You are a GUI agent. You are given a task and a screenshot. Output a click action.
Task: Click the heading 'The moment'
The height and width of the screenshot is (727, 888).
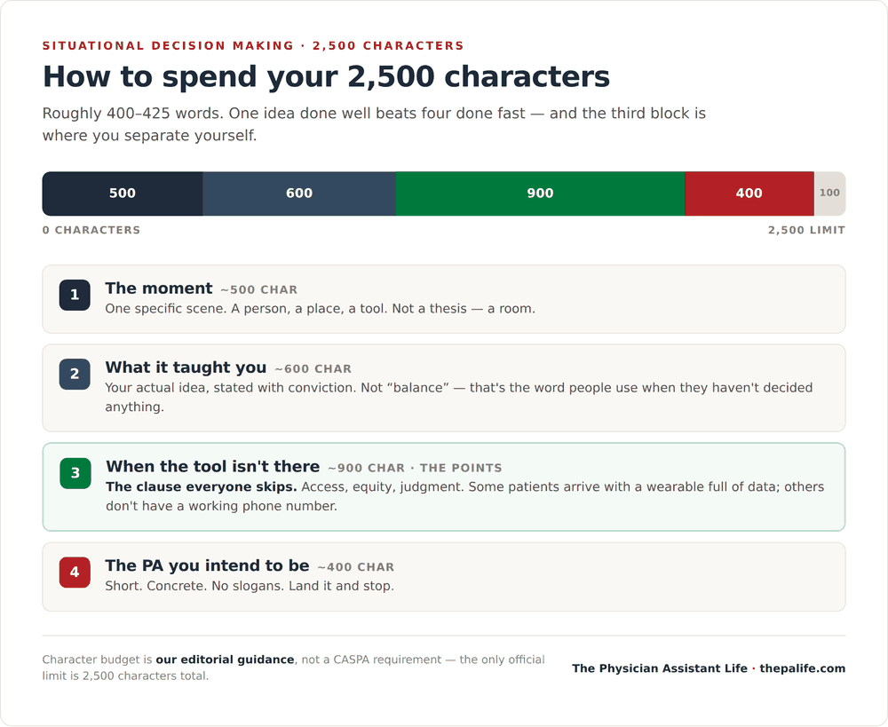(x=159, y=288)
